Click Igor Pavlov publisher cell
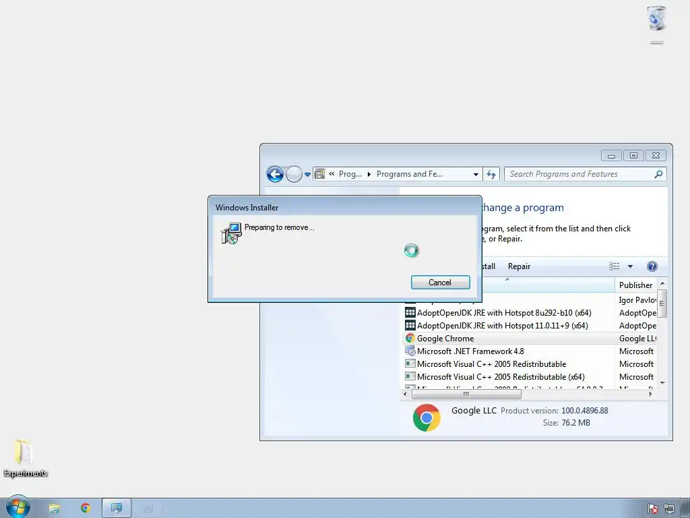The image size is (690, 518). click(637, 300)
